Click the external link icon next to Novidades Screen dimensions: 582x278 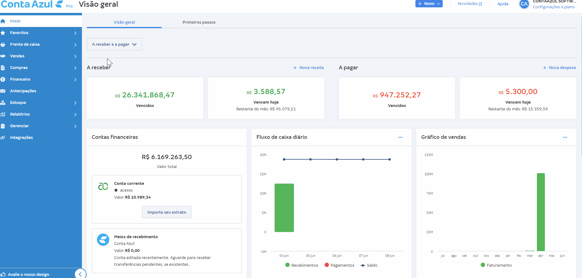[x=480, y=4]
